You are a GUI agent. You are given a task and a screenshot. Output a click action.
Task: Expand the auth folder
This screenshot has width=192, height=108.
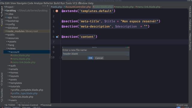point(8,66)
